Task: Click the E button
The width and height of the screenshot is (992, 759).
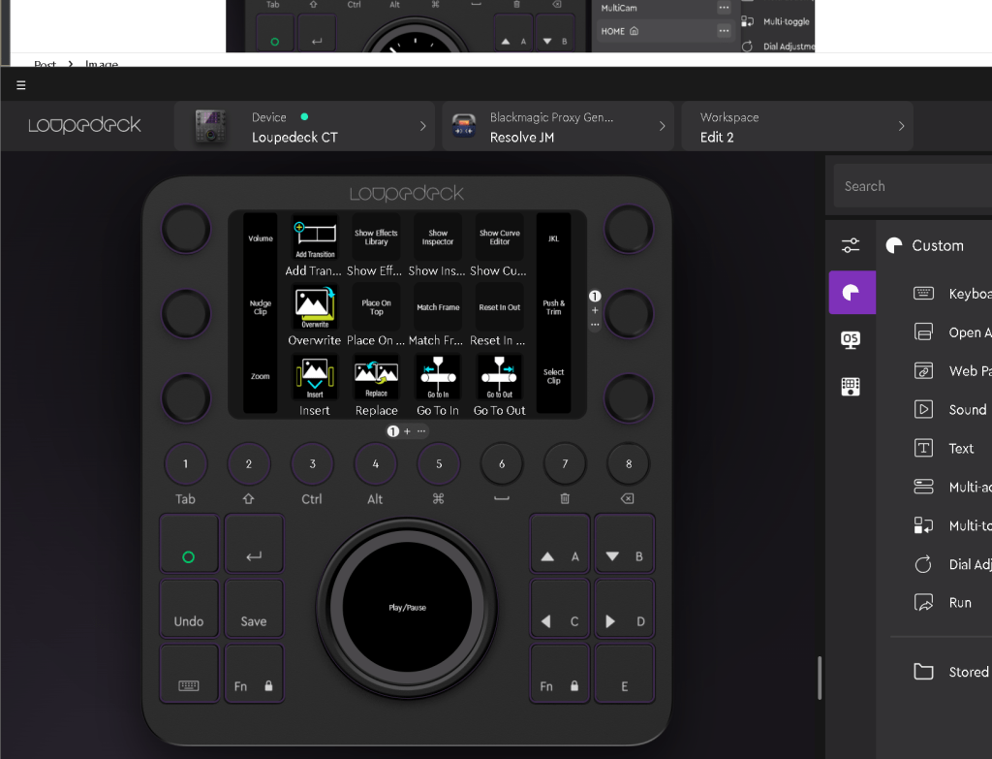Action: 625,674
